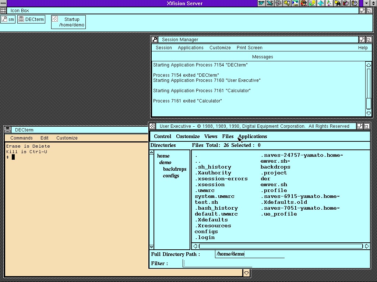Open the DECterm window menu icon in its title bar

(x=8, y=130)
